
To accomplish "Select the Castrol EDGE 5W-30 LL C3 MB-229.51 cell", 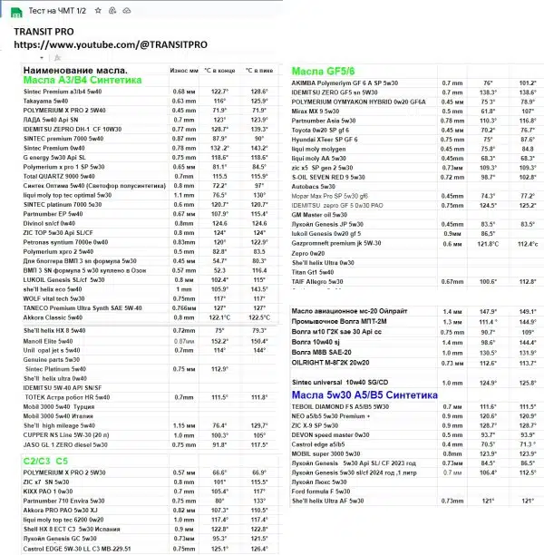I will tap(77, 549).
